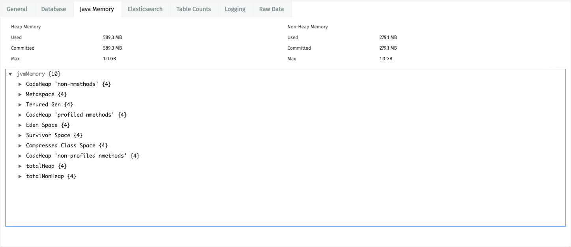Expand the Tenured Gen node

[21, 104]
